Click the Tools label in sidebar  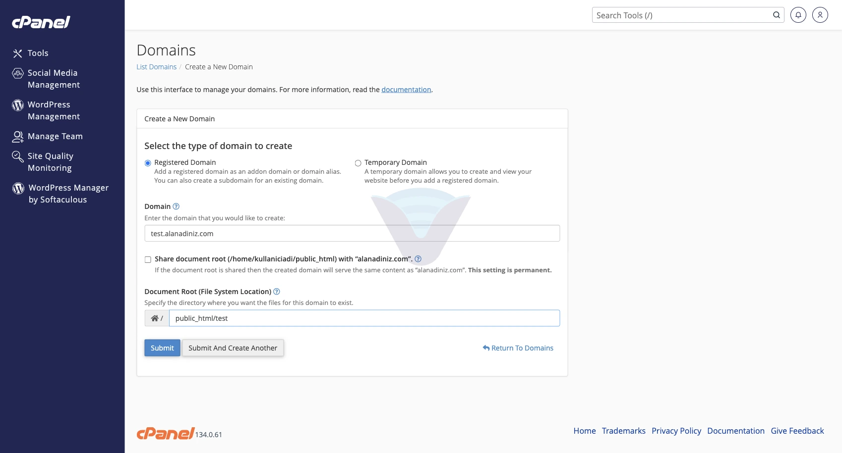38,53
